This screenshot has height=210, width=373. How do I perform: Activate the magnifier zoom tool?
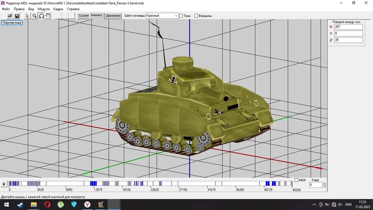[x=34, y=16]
